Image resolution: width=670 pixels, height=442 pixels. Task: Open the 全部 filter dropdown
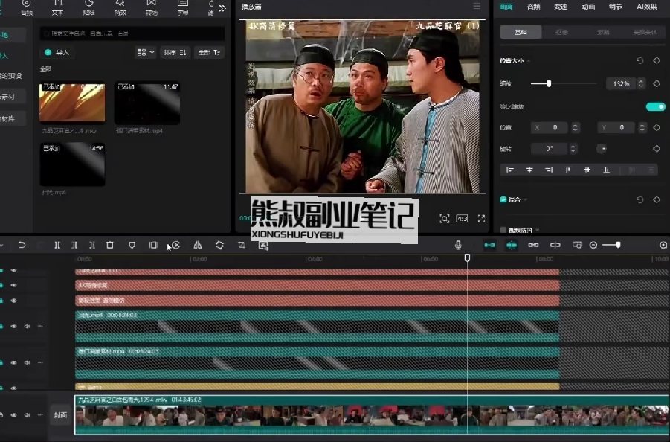(209, 52)
